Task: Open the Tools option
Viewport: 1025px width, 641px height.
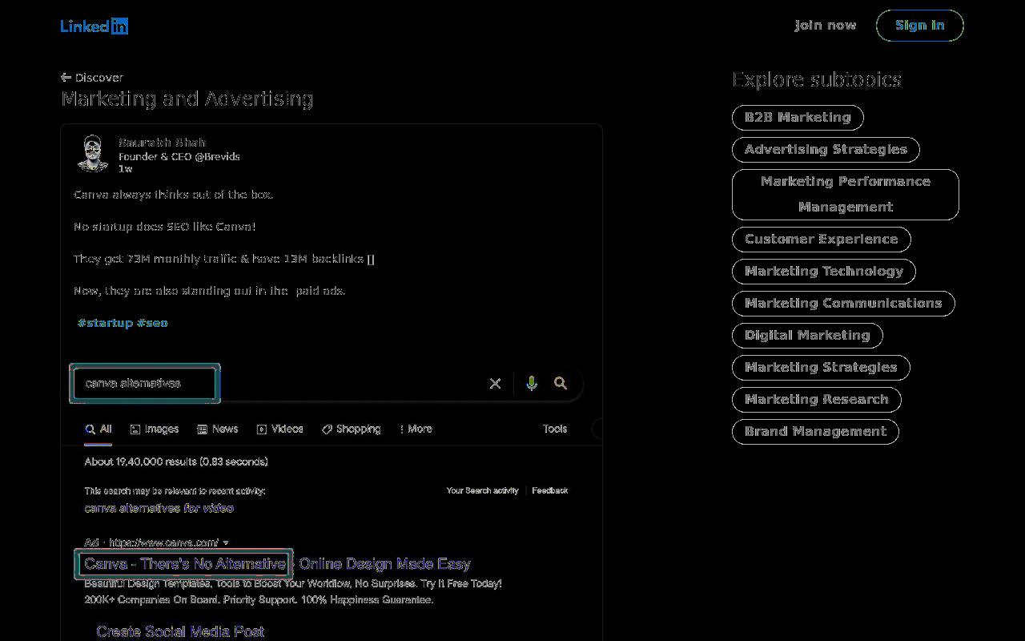Action: (555, 429)
